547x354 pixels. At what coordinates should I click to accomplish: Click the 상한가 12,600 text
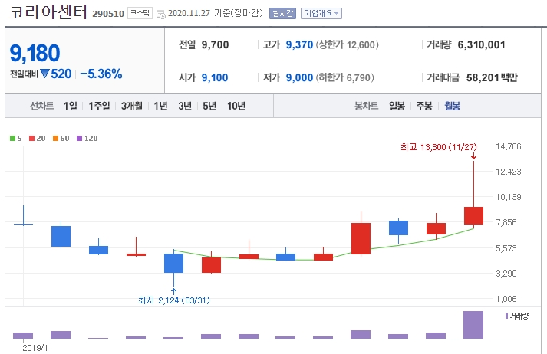tap(347, 44)
